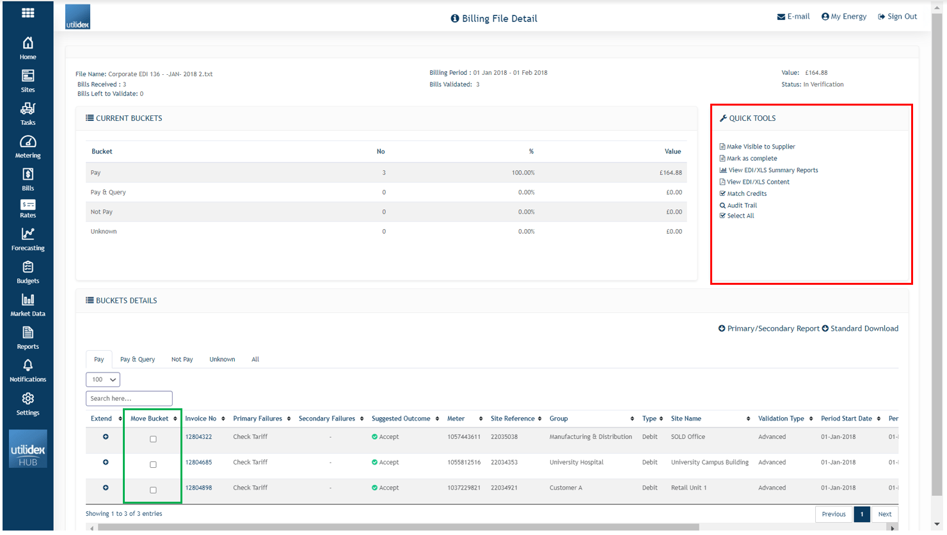Switch to the Unknown bucket tab
947x535 pixels.
pos(222,360)
